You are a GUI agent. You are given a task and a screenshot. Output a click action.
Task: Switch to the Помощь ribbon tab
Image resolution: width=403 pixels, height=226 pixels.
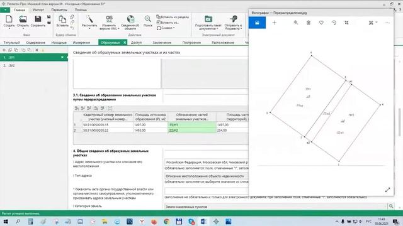[x=81, y=10]
